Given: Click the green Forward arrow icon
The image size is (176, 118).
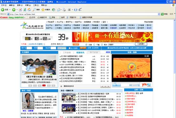Looking at the screenshot, I should coord(14,10).
